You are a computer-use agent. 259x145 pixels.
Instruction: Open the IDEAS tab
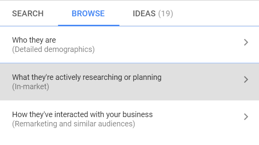point(153,14)
